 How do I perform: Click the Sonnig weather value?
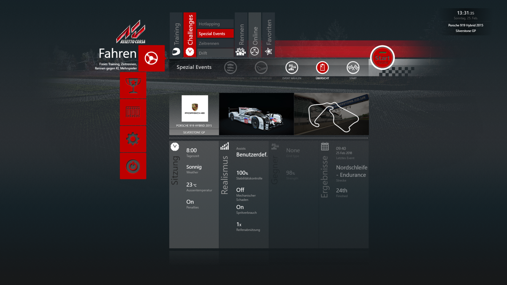194,167
